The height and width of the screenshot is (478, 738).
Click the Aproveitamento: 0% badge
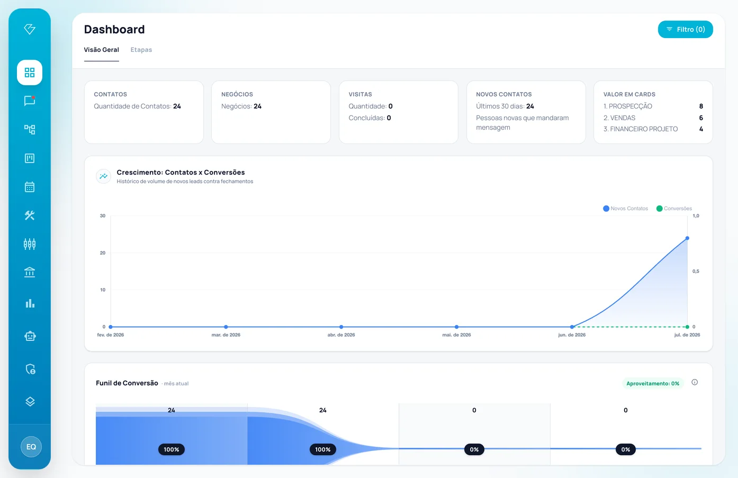click(653, 383)
